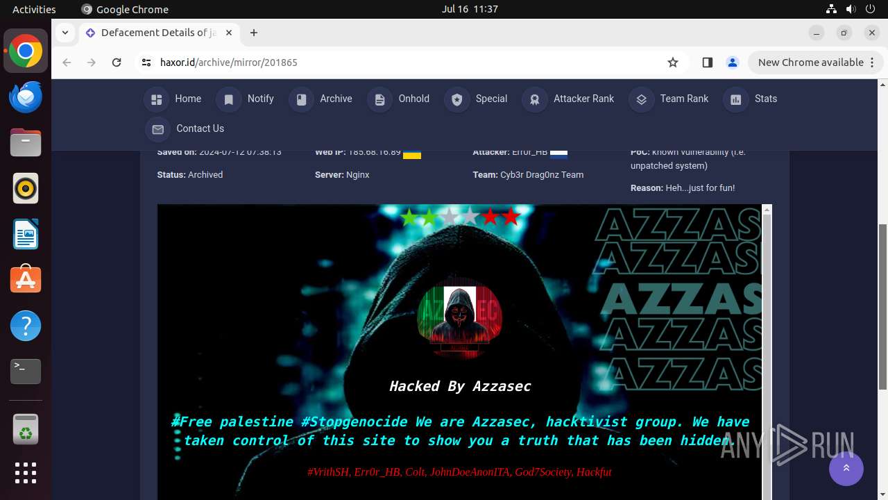Click the Cyb3r Drag0nz Team name
This screenshot has height=500, width=888.
pos(542,175)
